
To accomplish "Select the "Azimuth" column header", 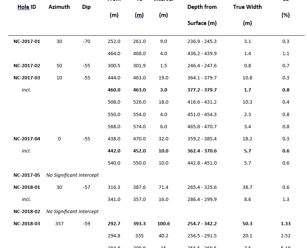I will click(59, 7).
